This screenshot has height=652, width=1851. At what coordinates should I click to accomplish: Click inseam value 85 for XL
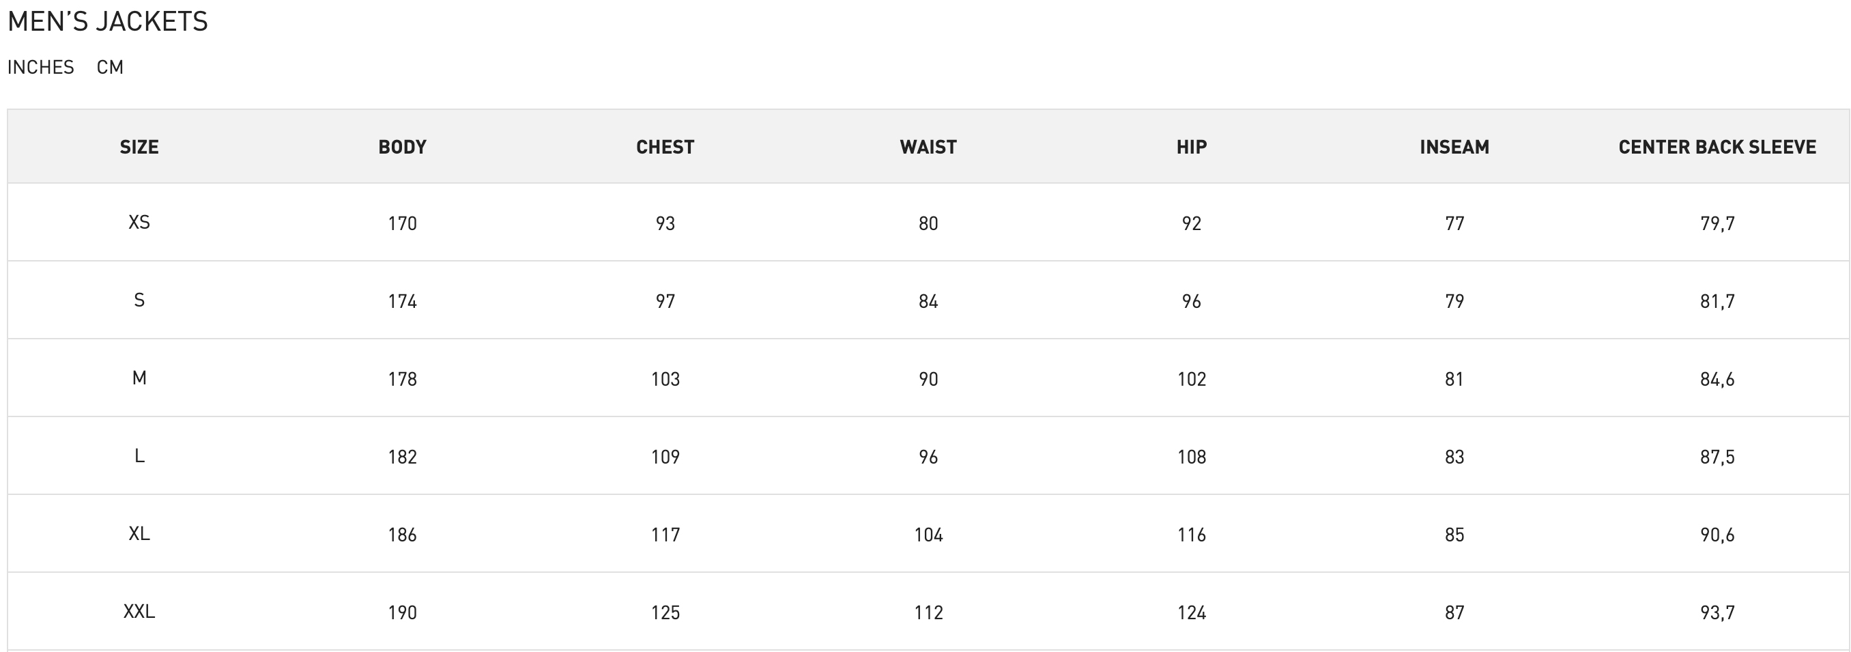(1454, 535)
